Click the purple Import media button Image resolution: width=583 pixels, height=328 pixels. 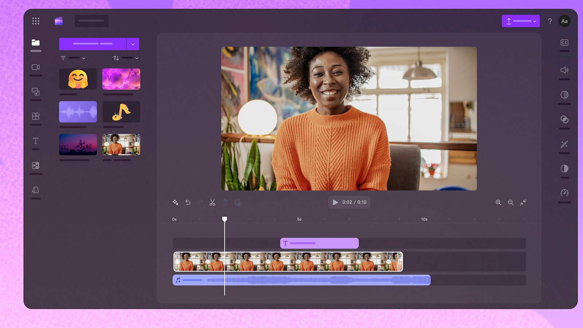[93, 44]
